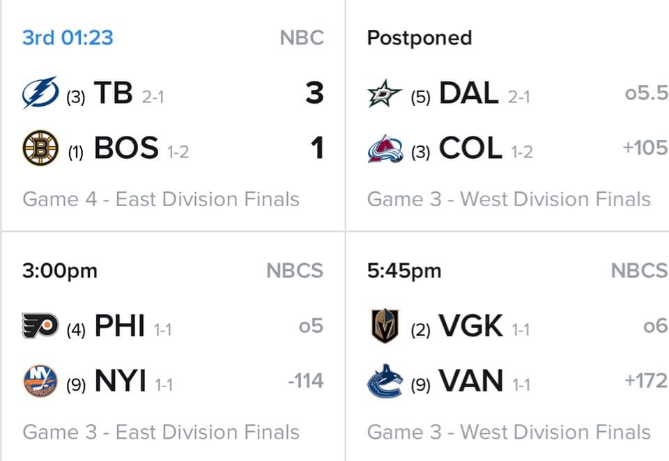Viewport: 669px width, 461px height.
Task: Open the live 3rd 01:23 game status
Action: click(68, 38)
